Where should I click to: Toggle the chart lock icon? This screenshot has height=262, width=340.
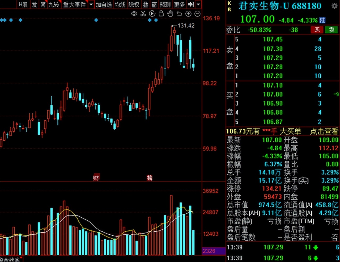click(161, 14)
